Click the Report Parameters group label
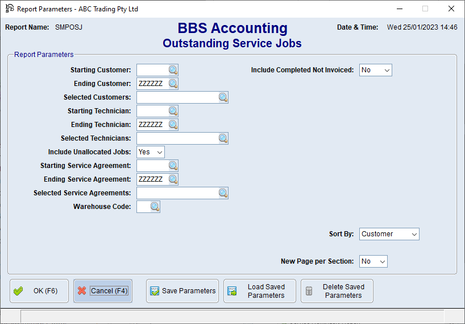The height and width of the screenshot is (324, 465). tap(44, 55)
